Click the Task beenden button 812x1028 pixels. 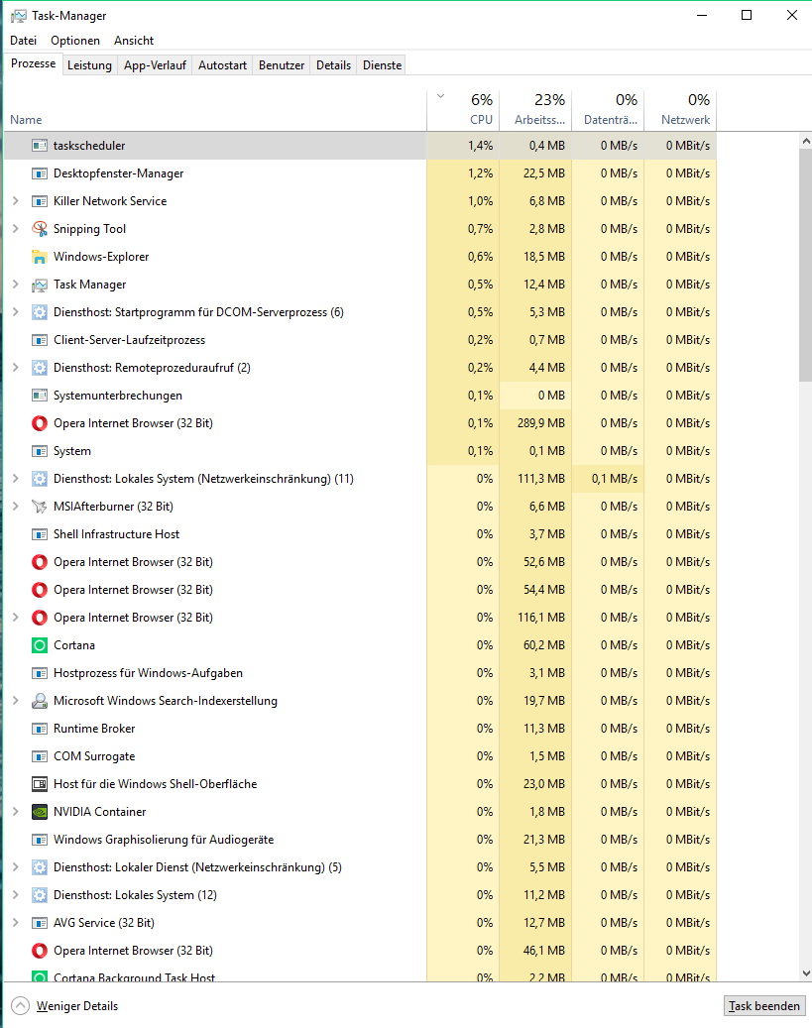click(764, 1006)
